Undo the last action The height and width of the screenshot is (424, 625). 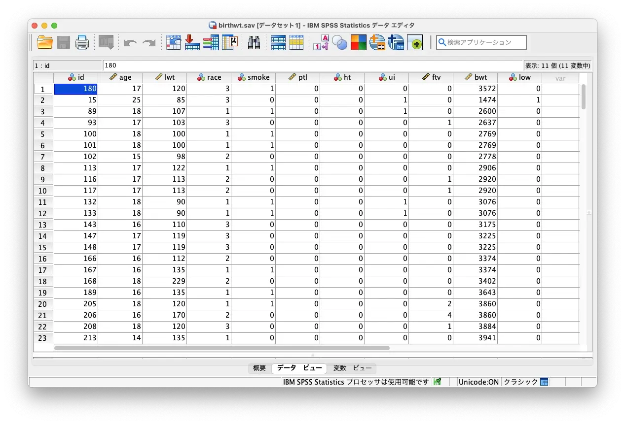(130, 42)
